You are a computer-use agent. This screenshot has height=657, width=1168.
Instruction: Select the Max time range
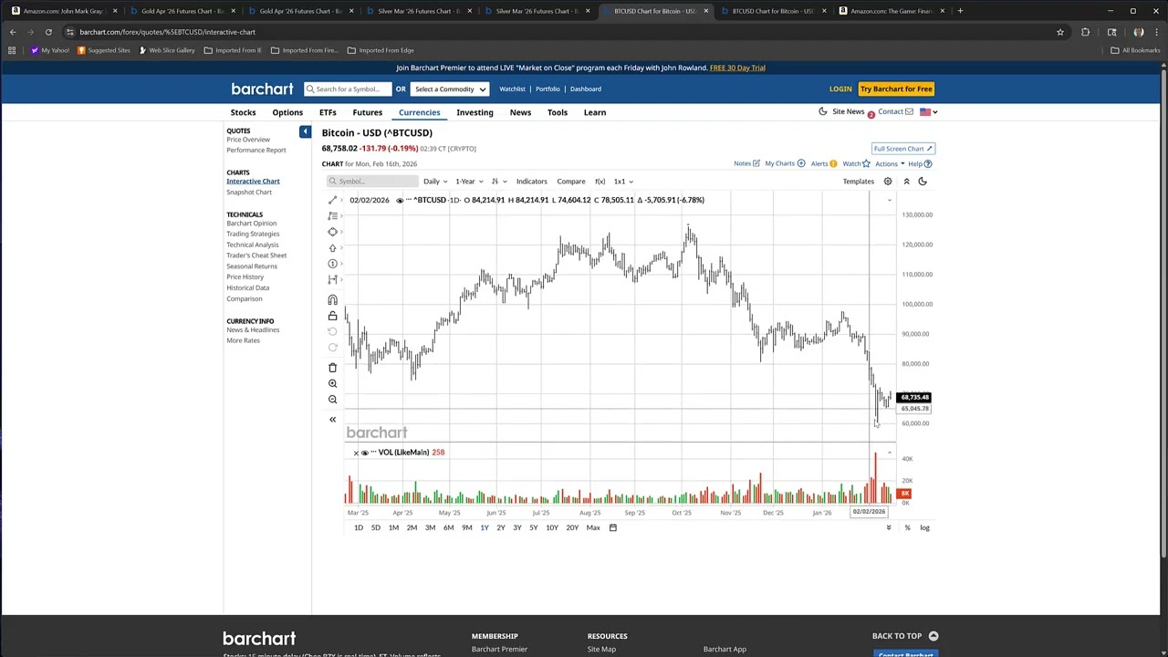pos(593,527)
